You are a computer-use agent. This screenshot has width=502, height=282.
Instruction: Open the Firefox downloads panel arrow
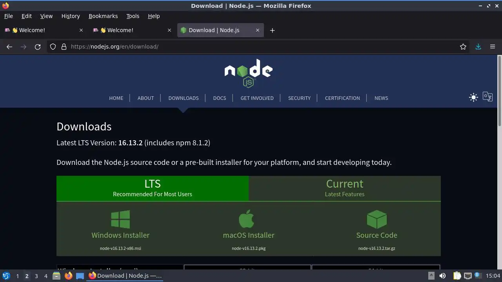click(478, 47)
